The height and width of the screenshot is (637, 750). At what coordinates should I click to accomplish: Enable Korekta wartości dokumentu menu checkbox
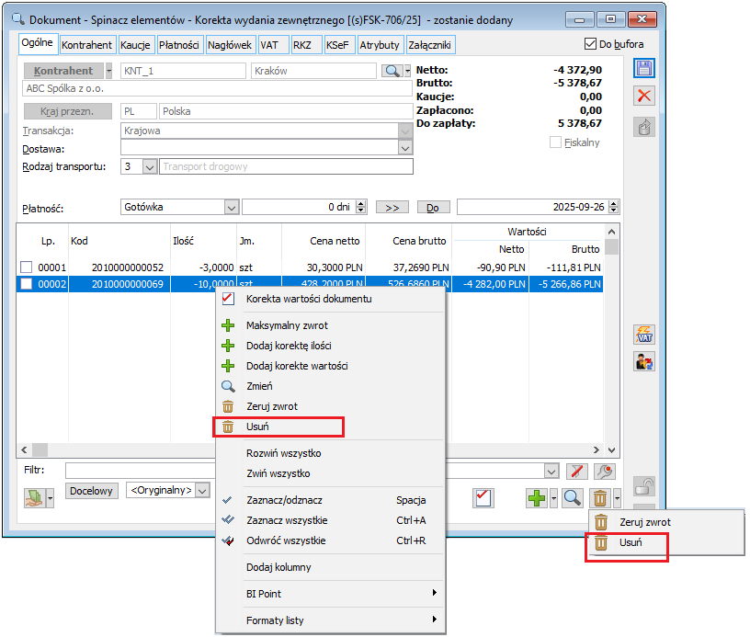click(228, 299)
